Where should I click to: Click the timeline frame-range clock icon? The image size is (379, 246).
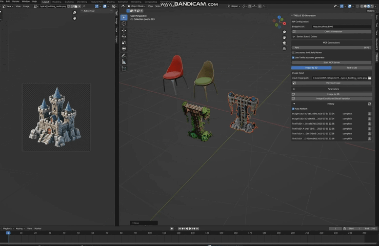point(345,229)
